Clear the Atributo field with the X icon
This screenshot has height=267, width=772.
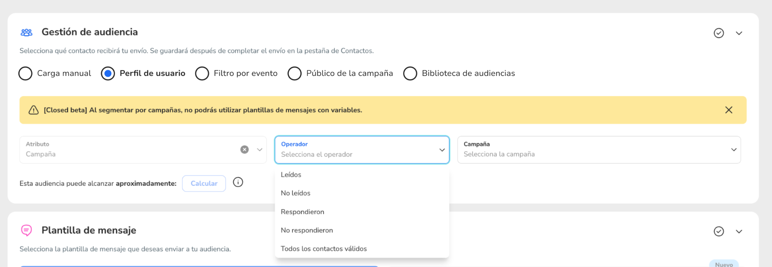[245, 150]
